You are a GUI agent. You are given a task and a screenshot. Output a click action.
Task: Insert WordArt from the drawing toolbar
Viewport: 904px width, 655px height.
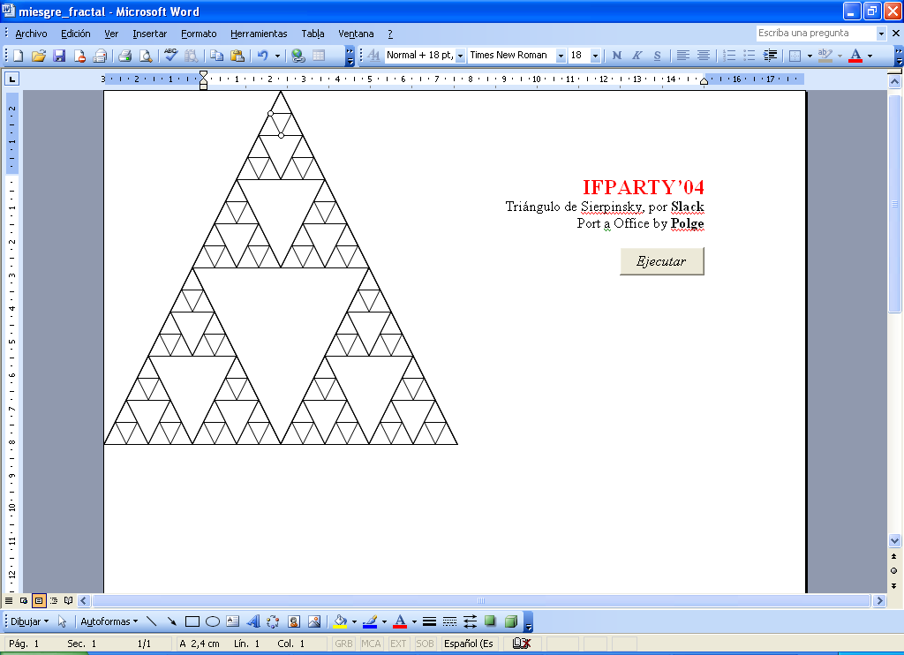coord(252,621)
